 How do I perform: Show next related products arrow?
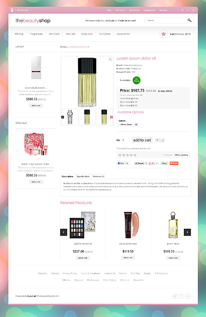[x=187, y=232]
